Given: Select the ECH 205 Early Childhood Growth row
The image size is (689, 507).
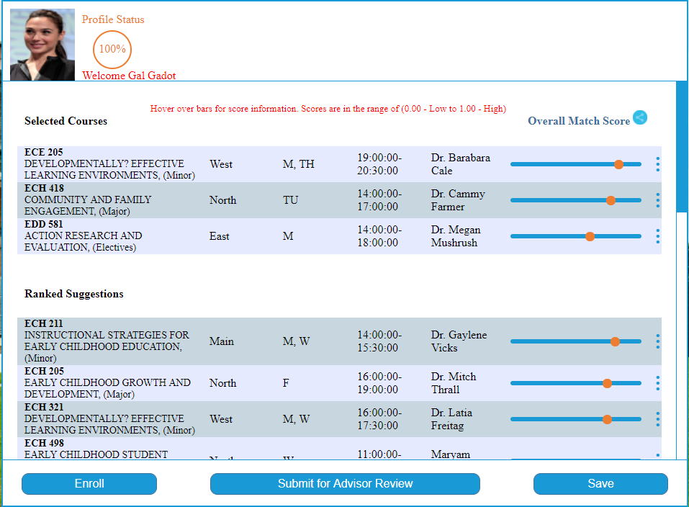Looking at the screenshot, I should (x=107, y=383).
